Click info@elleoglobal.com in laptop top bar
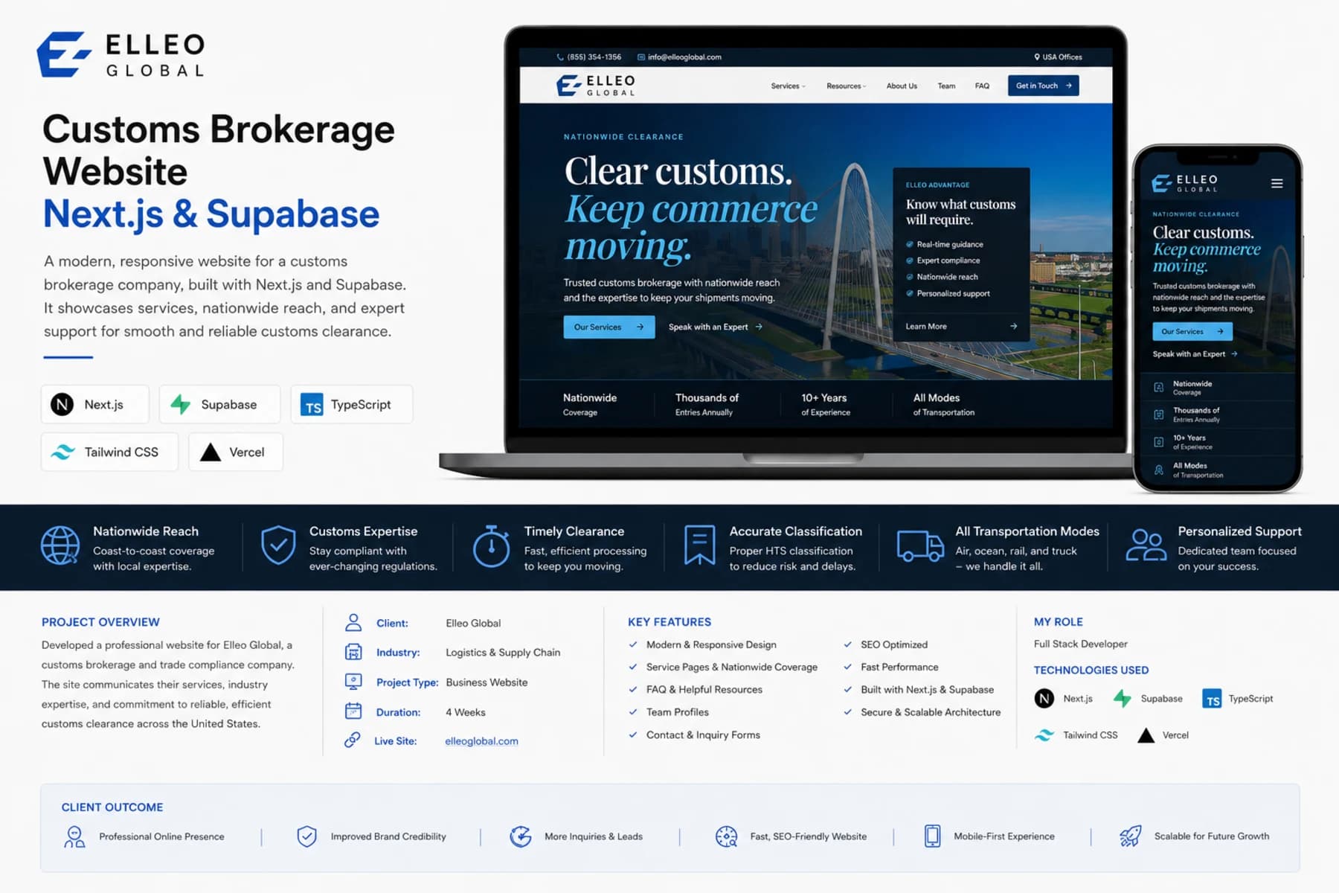 680,57
